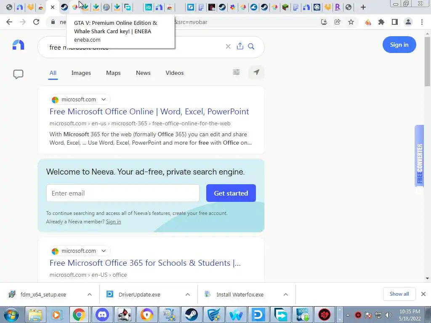Image resolution: width=431 pixels, height=323 pixels.
Task: Click the lock icon in the address bar
Action: pyautogui.click(x=53, y=22)
